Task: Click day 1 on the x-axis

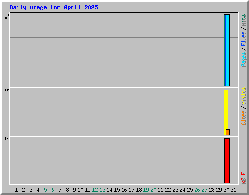Action: point(16,190)
